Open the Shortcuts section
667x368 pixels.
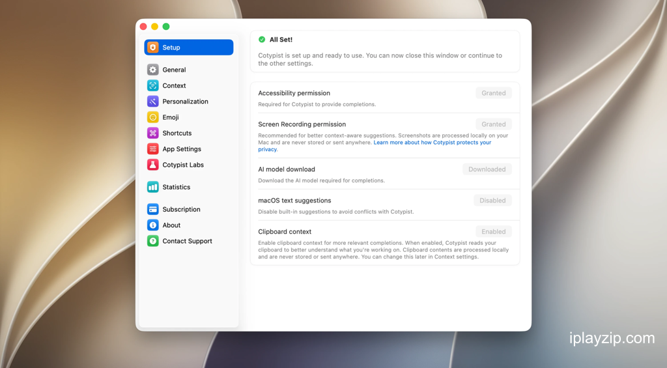pyautogui.click(x=188, y=133)
